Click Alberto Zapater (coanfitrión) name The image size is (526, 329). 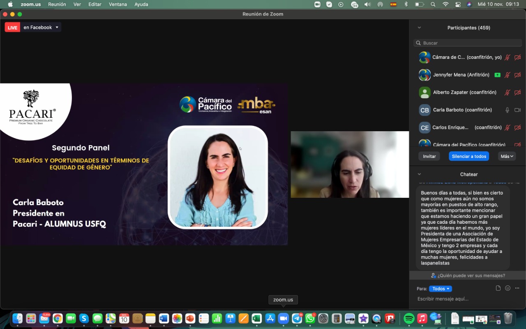(465, 93)
